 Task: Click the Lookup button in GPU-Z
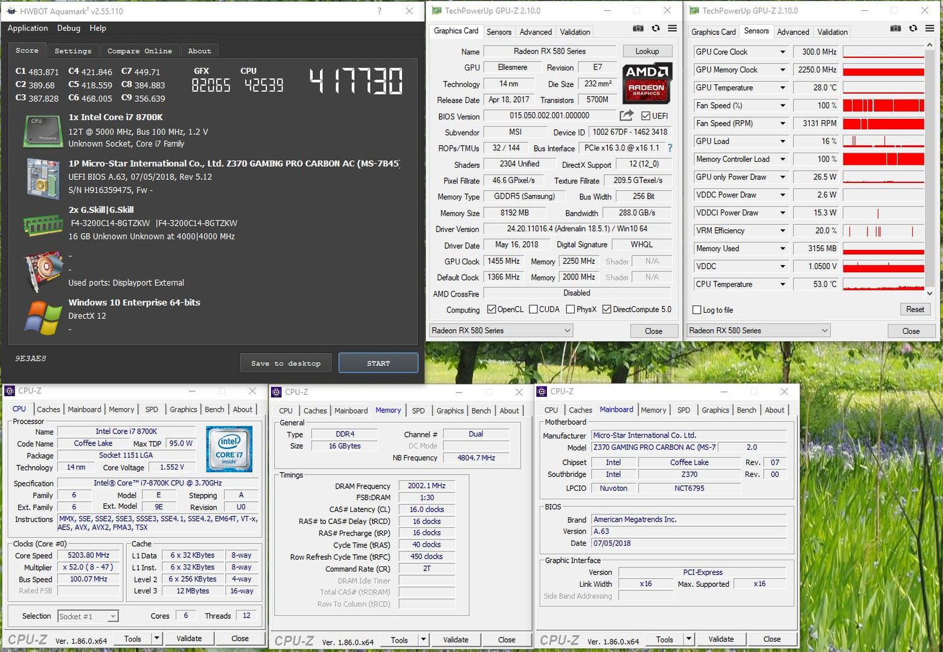[647, 51]
